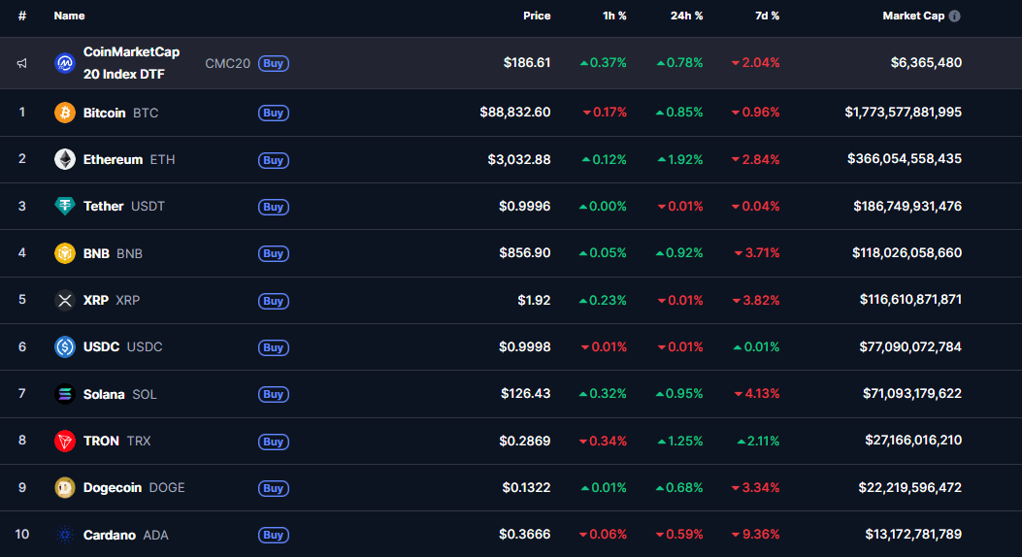Click the Tether logo icon
The image size is (1022, 557).
(65, 206)
